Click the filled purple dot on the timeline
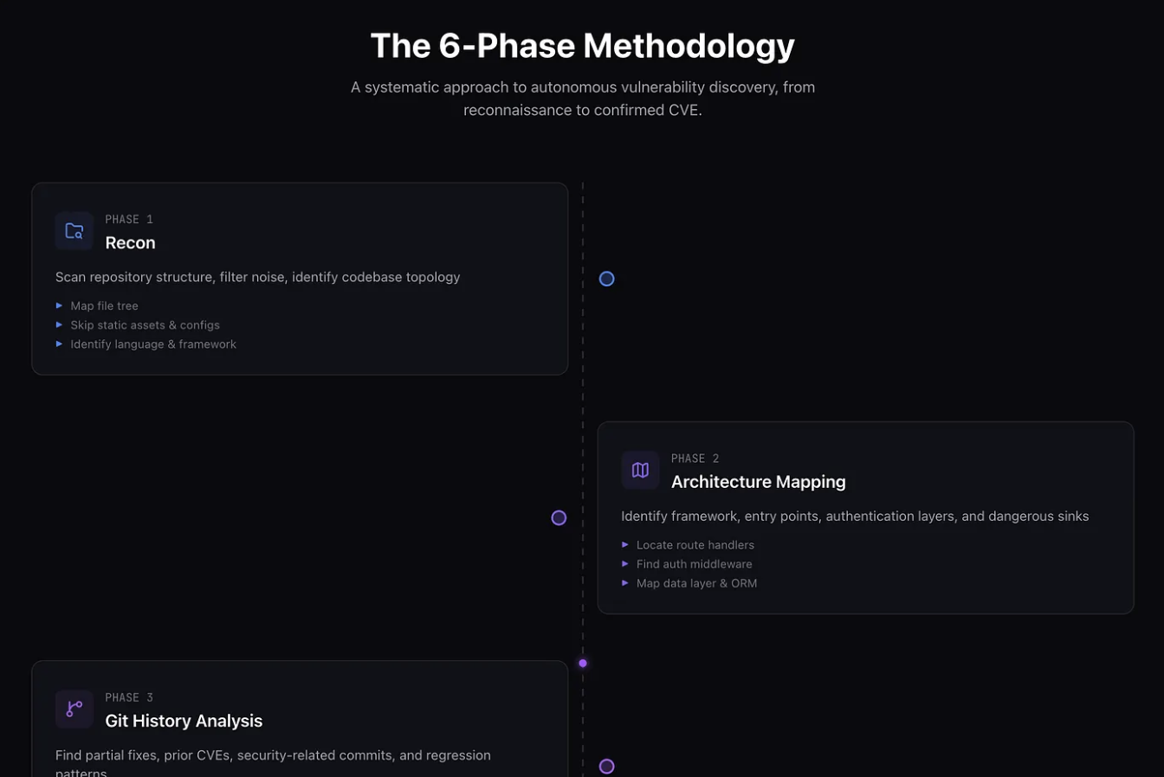 click(x=582, y=663)
